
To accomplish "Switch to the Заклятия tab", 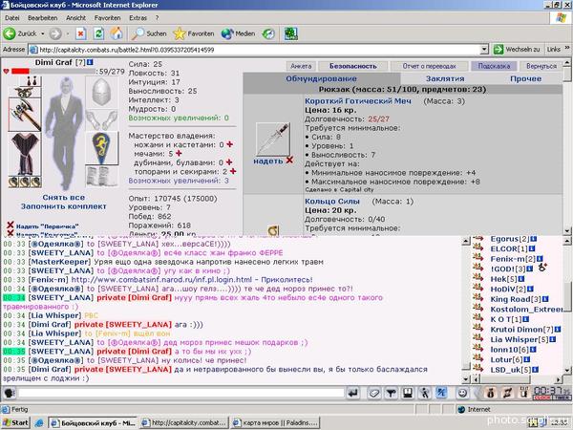I will (x=445, y=78).
